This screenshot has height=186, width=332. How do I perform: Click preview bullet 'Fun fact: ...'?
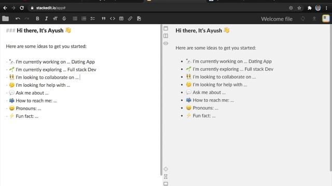click(204, 116)
